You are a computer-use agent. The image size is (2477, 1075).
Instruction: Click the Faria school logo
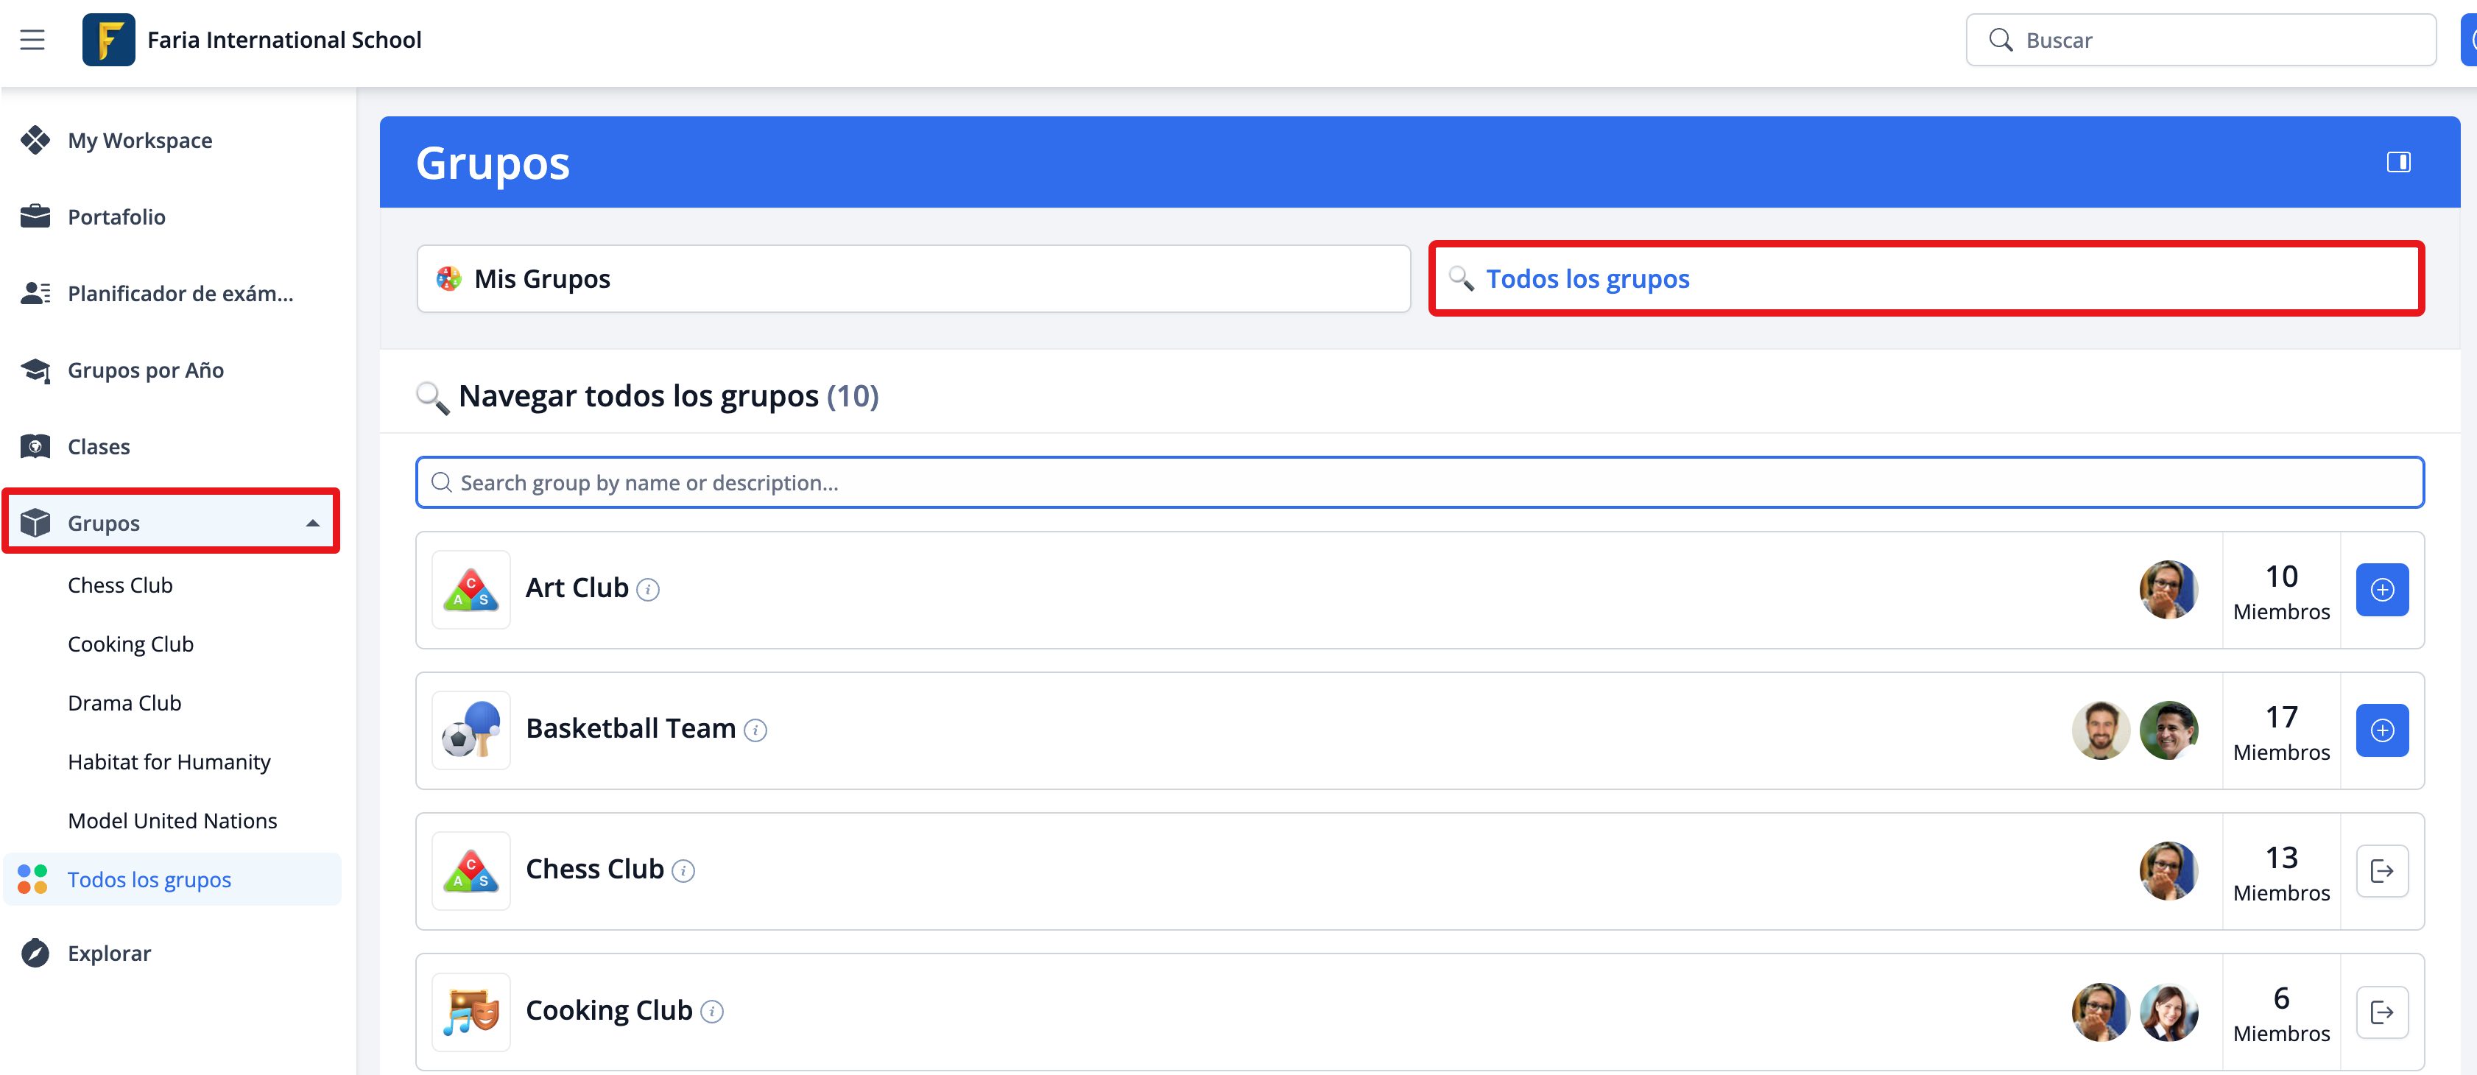pos(108,40)
